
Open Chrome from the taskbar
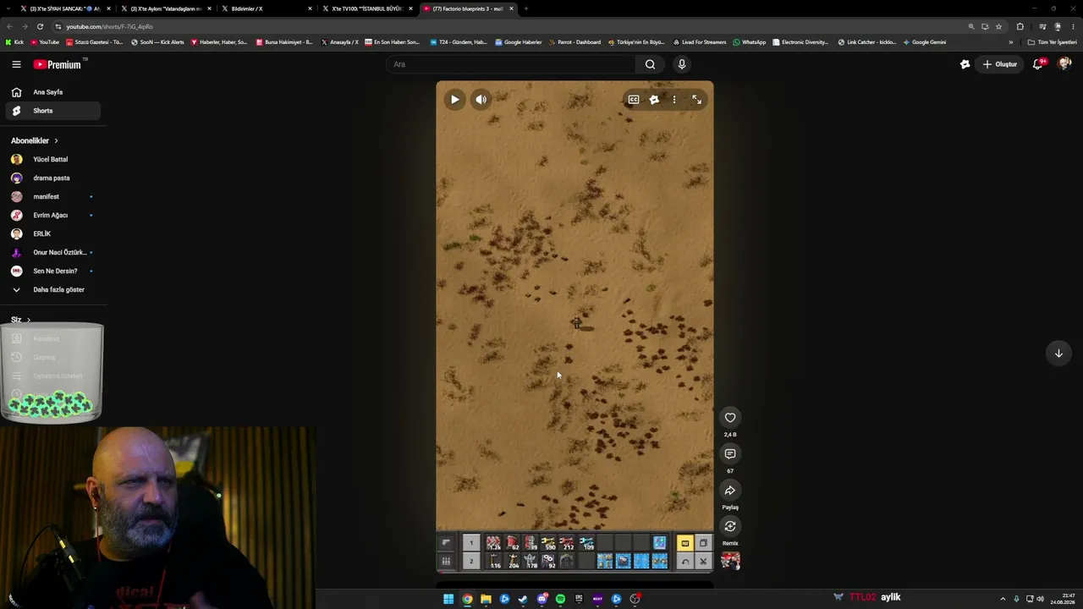tap(467, 599)
